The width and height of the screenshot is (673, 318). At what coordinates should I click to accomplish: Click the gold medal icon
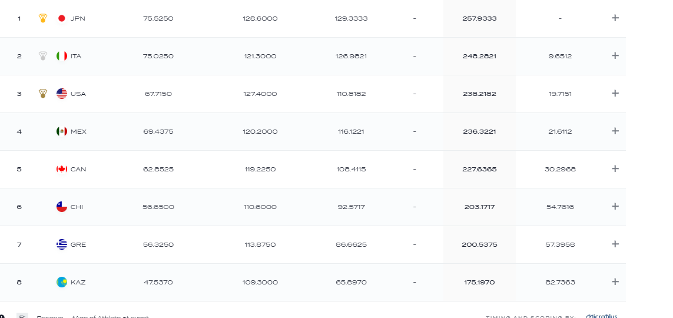click(43, 18)
